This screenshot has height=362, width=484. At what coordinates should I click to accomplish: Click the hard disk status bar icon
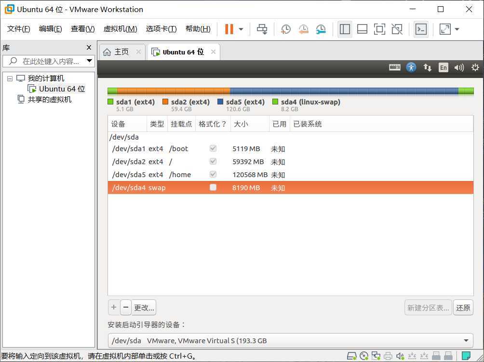coord(351,356)
